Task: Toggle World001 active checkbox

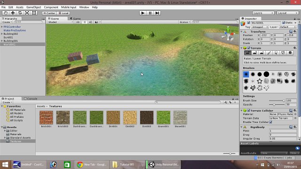Action: [x=248, y=23]
